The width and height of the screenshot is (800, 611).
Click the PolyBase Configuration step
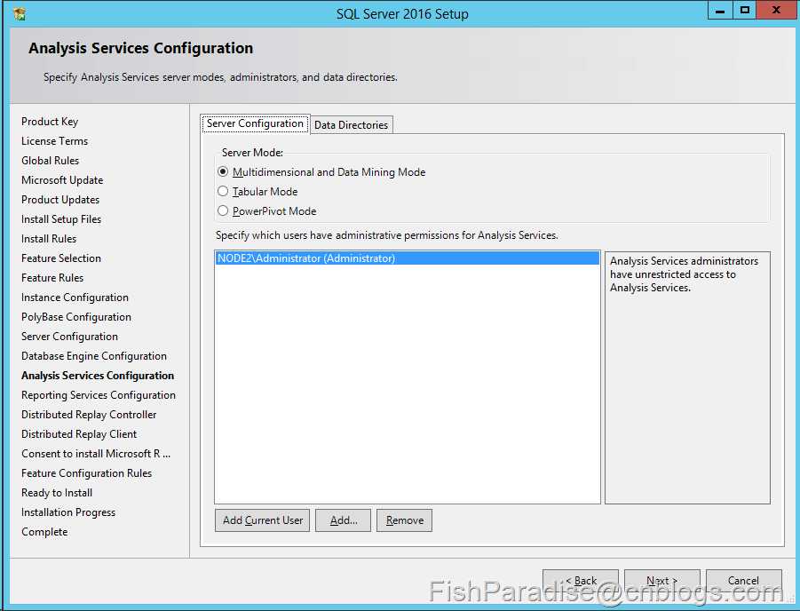point(76,317)
